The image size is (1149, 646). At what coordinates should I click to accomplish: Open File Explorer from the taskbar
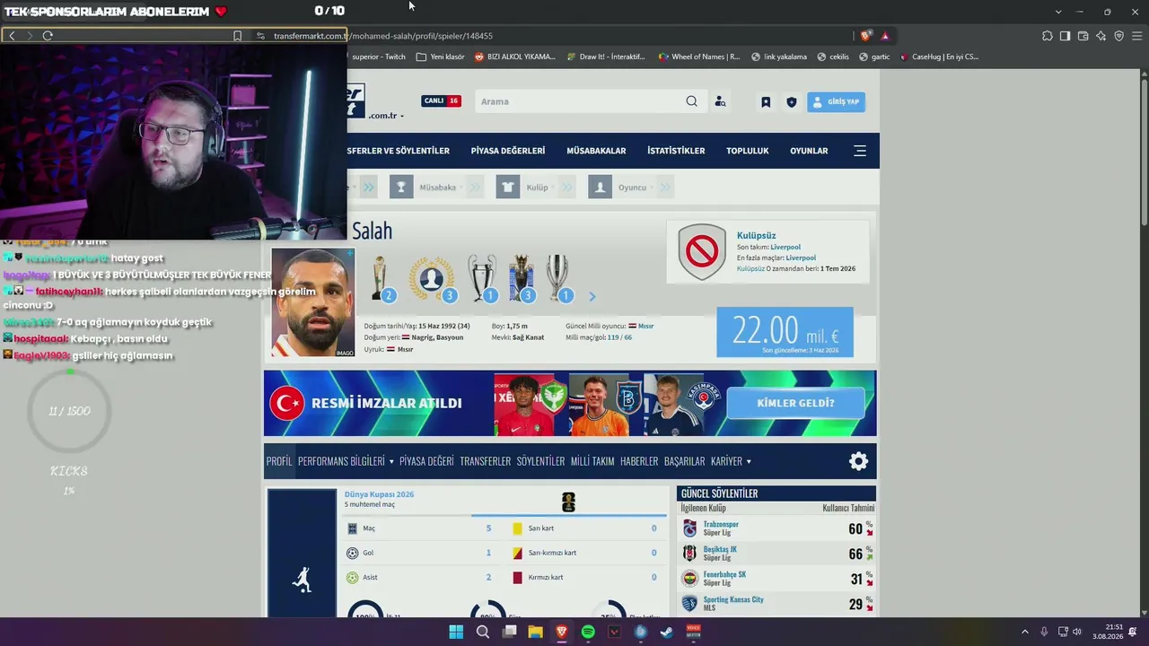[x=536, y=632]
